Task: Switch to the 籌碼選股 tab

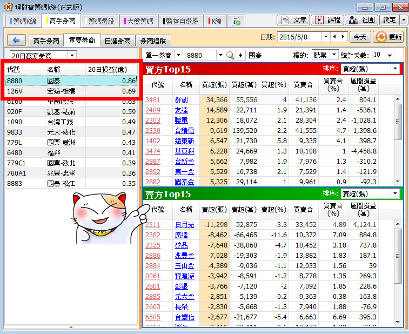Action: (100, 21)
